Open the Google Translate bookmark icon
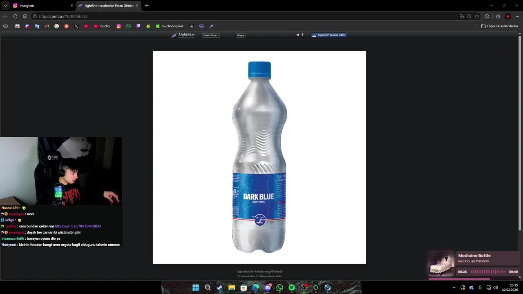523x294 pixels. [x=37, y=26]
